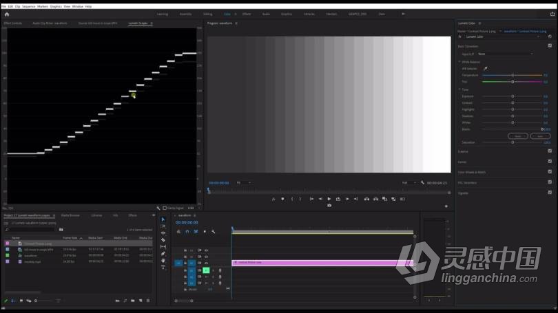Click the green highlighted mute button on the audio track
This screenshot has height=313, width=558.
pyautogui.click(x=206, y=270)
